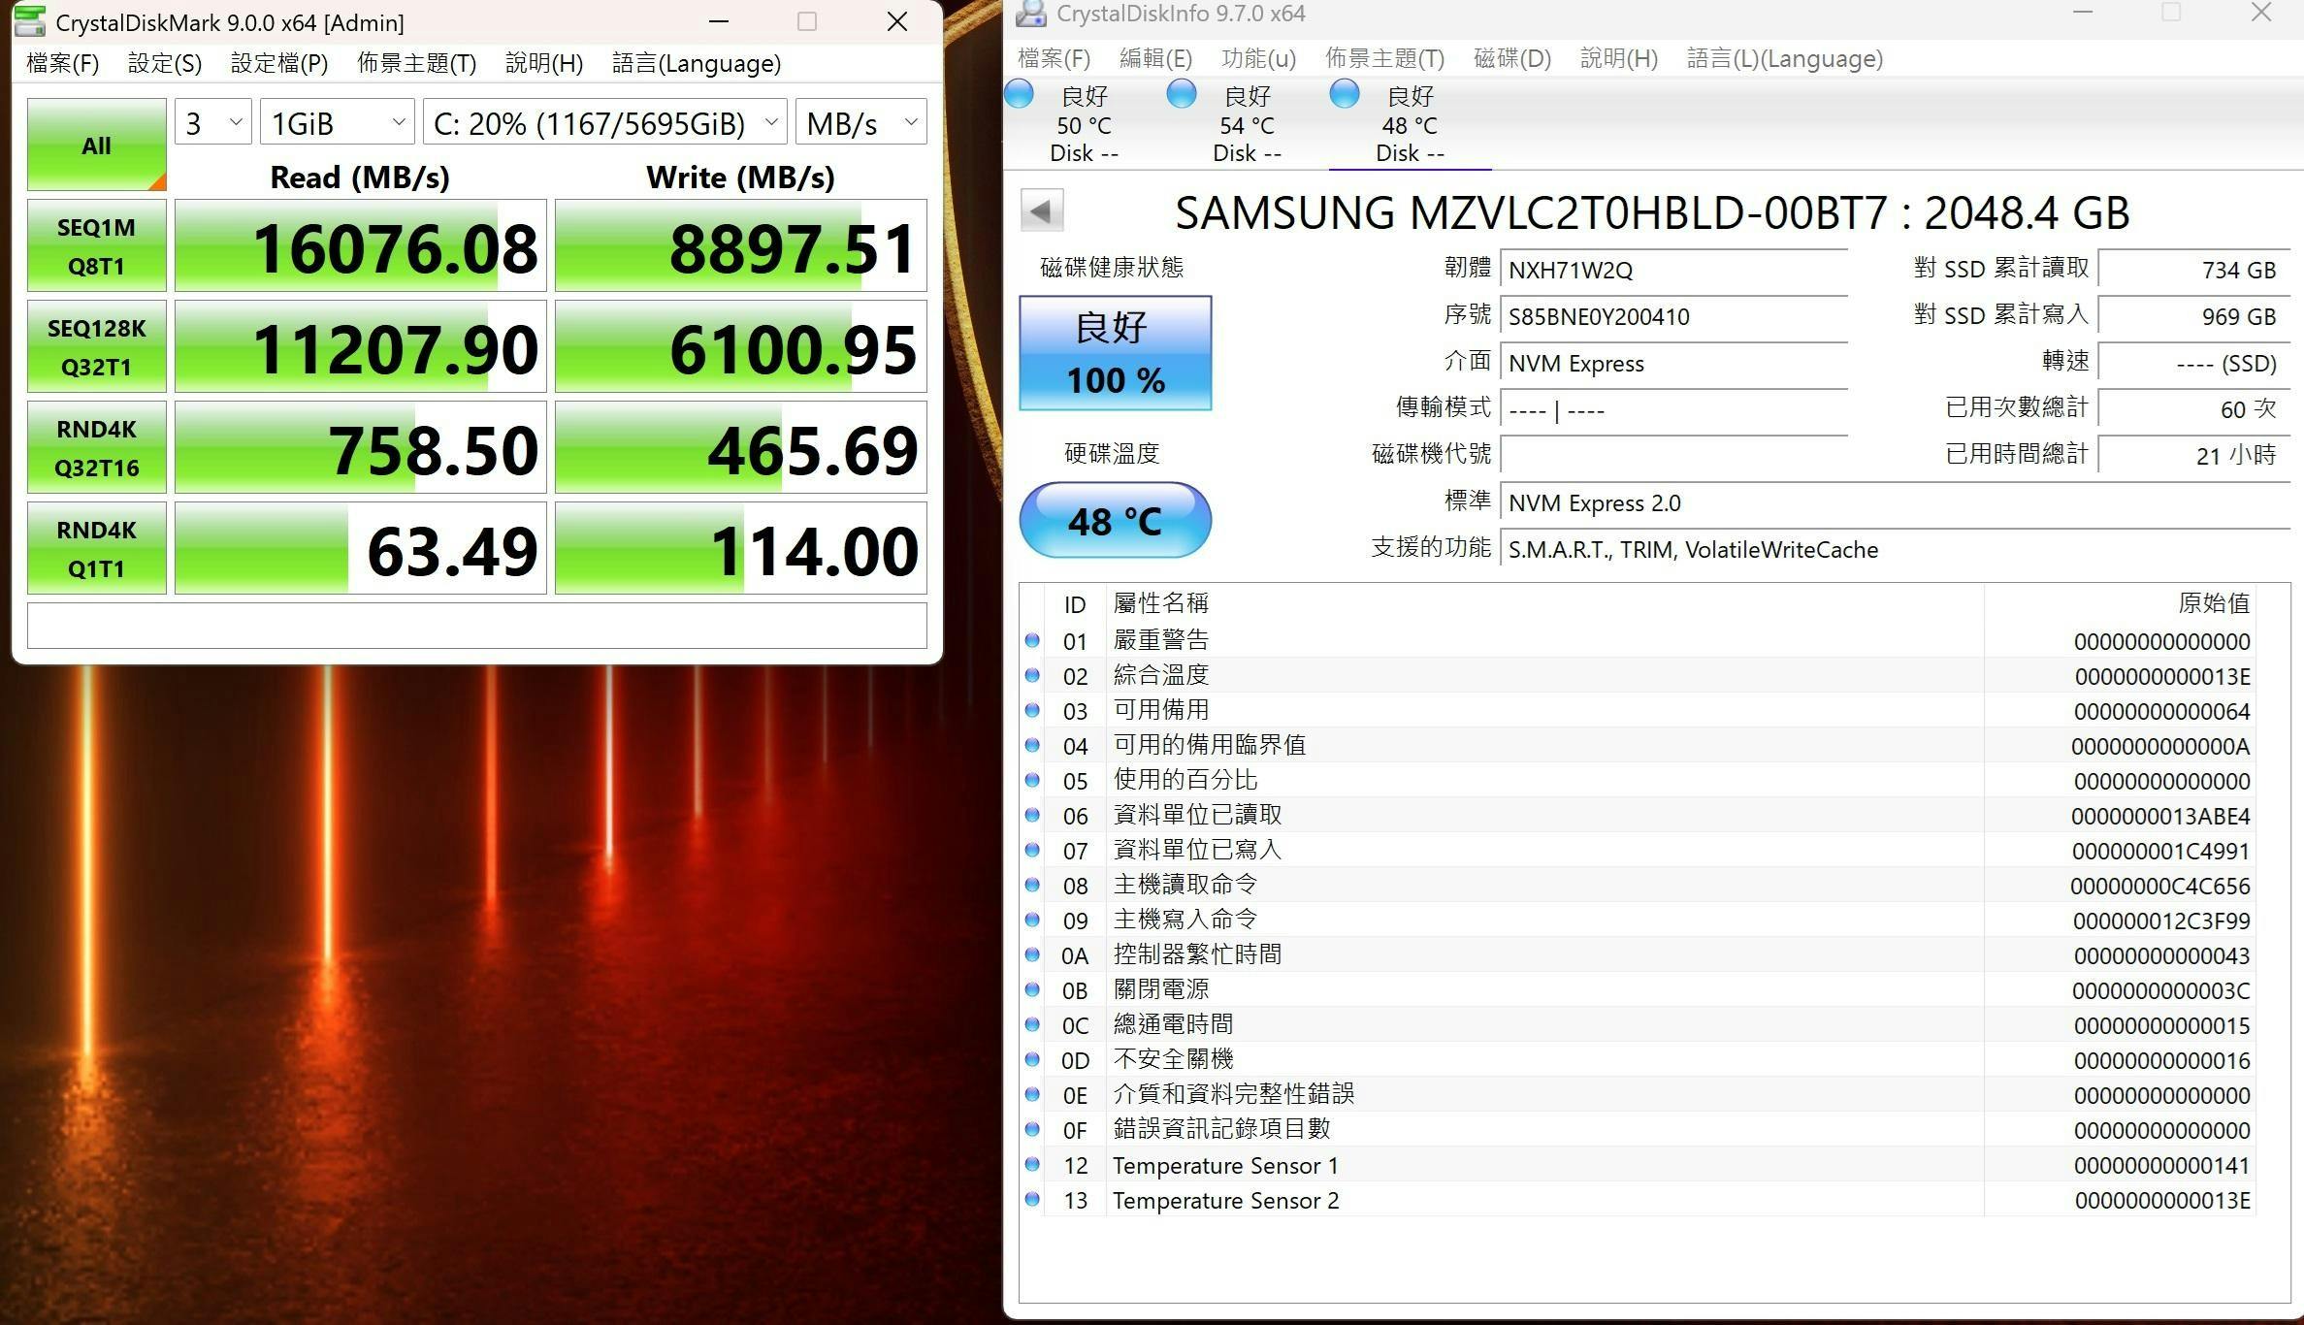Click the total writes value 969 GB
2304x1325 pixels.
click(x=2194, y=316)
